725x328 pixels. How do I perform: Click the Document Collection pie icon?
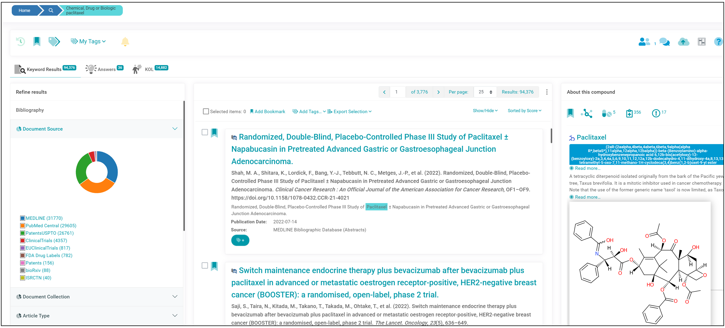pyautogui.click(x=19, y=297)
